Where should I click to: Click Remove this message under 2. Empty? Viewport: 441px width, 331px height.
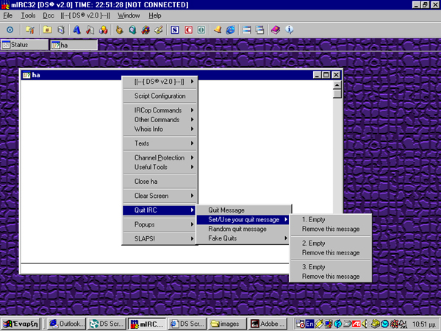tap(331, 253)
